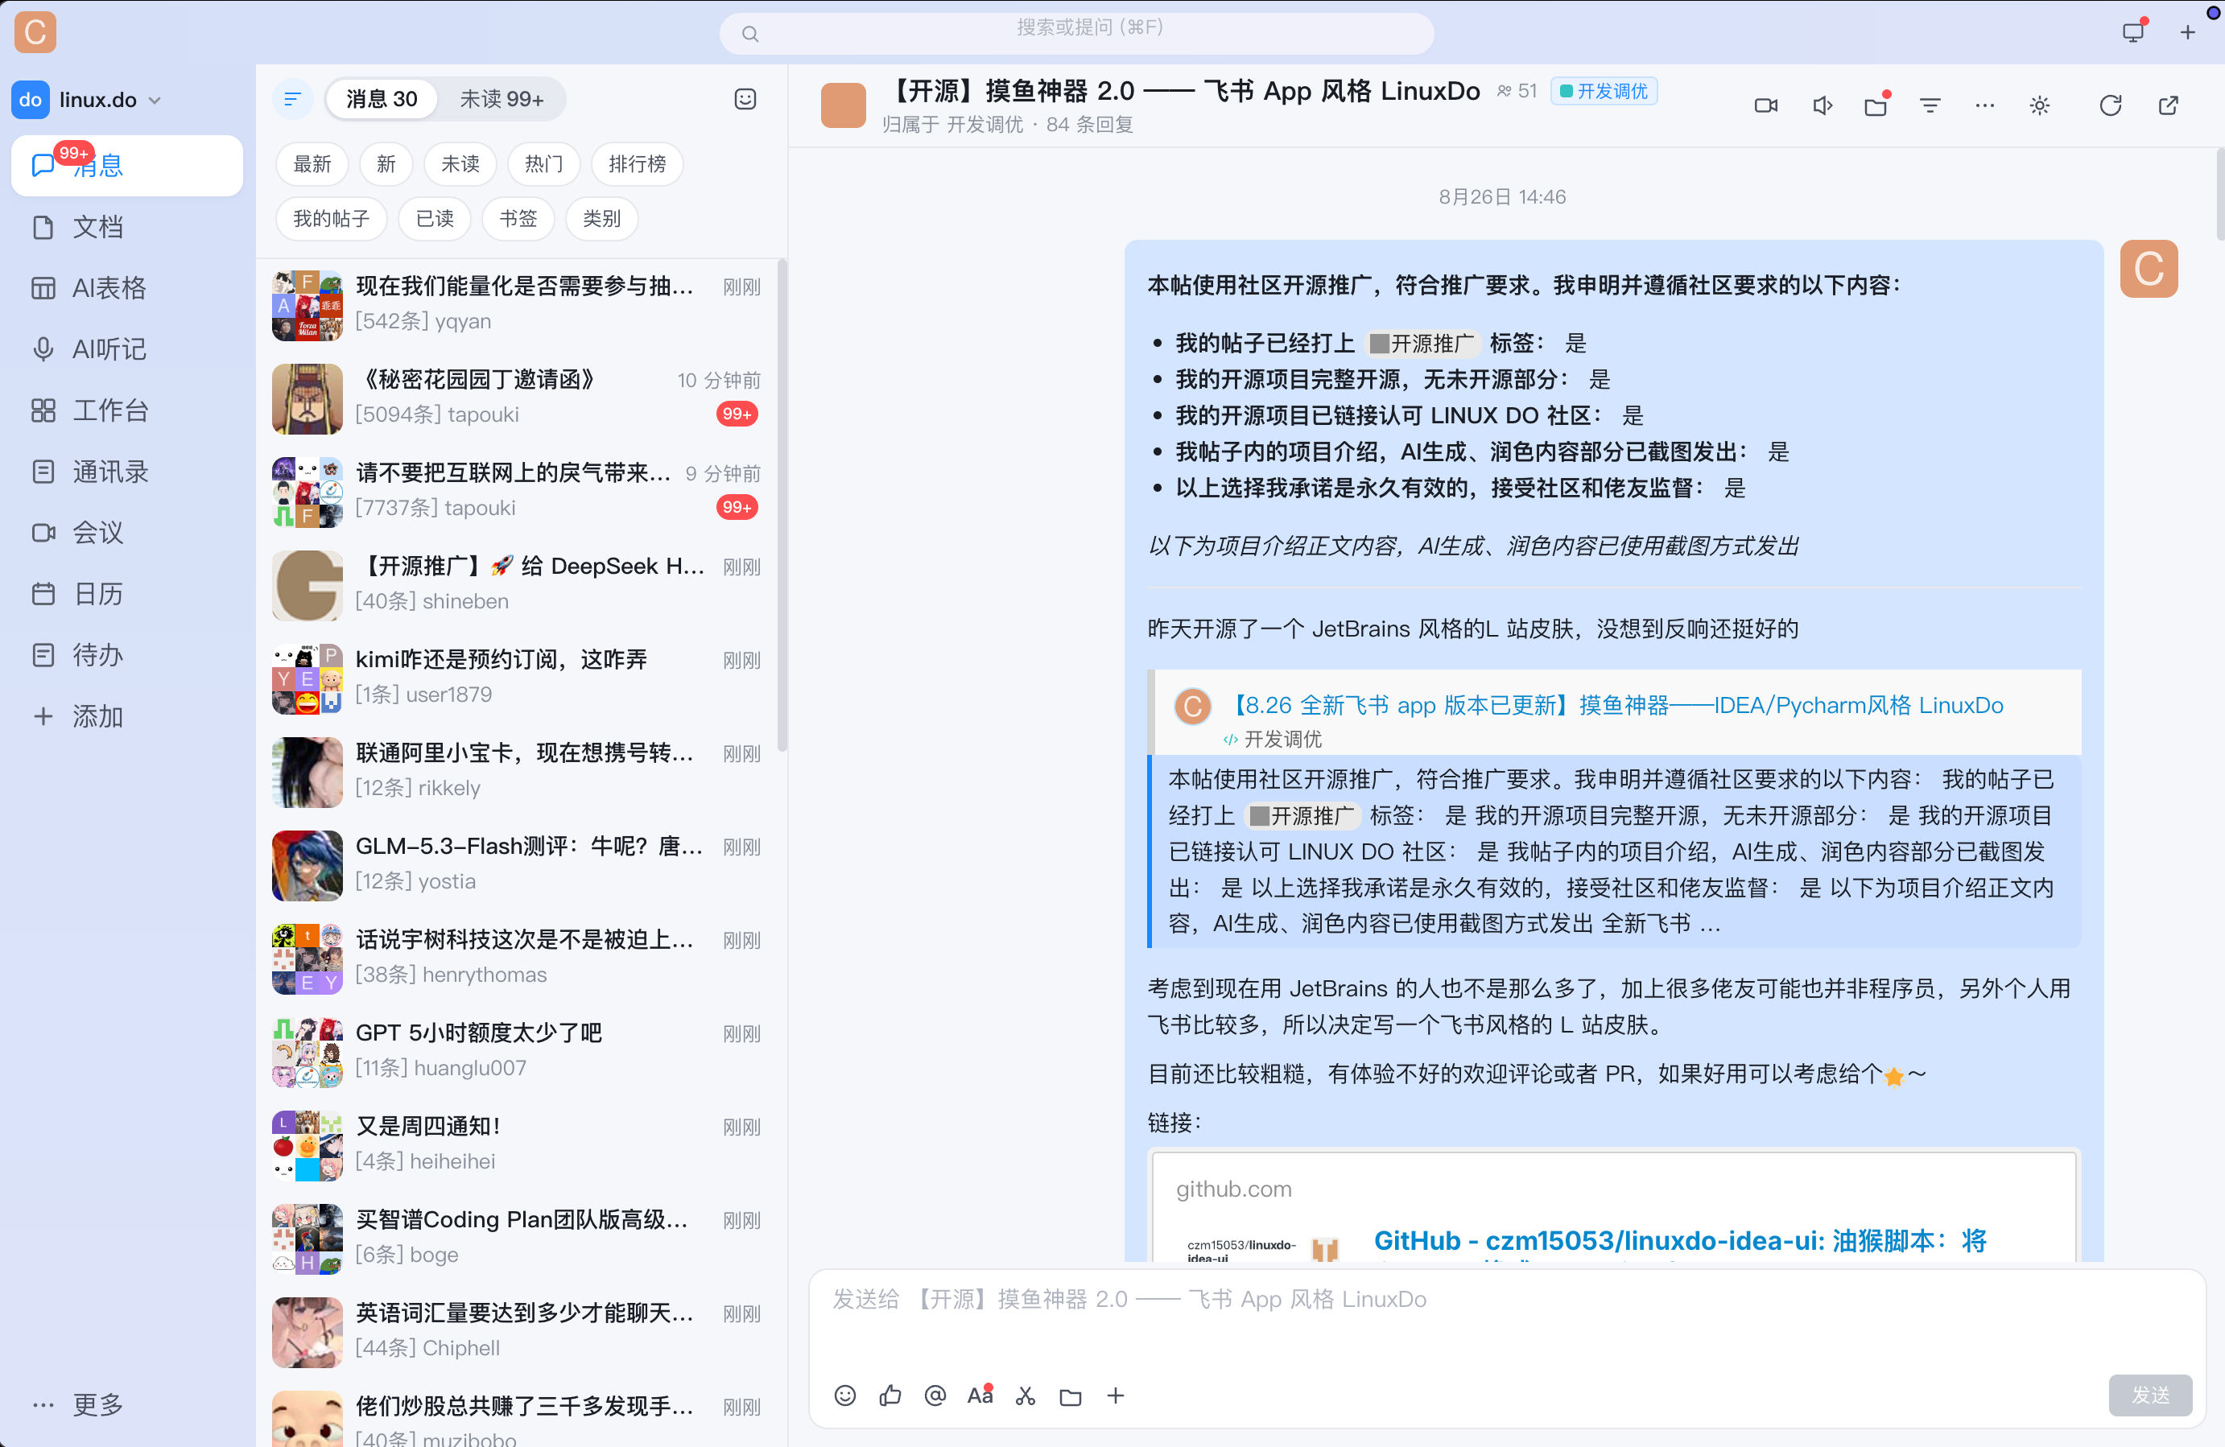
Task: Click thumbs-up icon in composer toolbar
Action: click(x=890, y=1395)
